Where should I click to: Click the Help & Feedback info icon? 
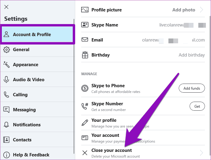[x=6, y=155]
